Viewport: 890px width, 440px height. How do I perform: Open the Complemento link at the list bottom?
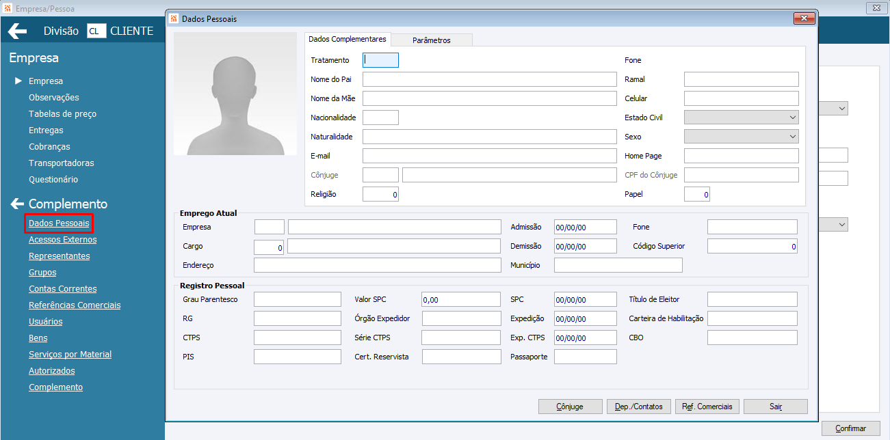[56, 387]
